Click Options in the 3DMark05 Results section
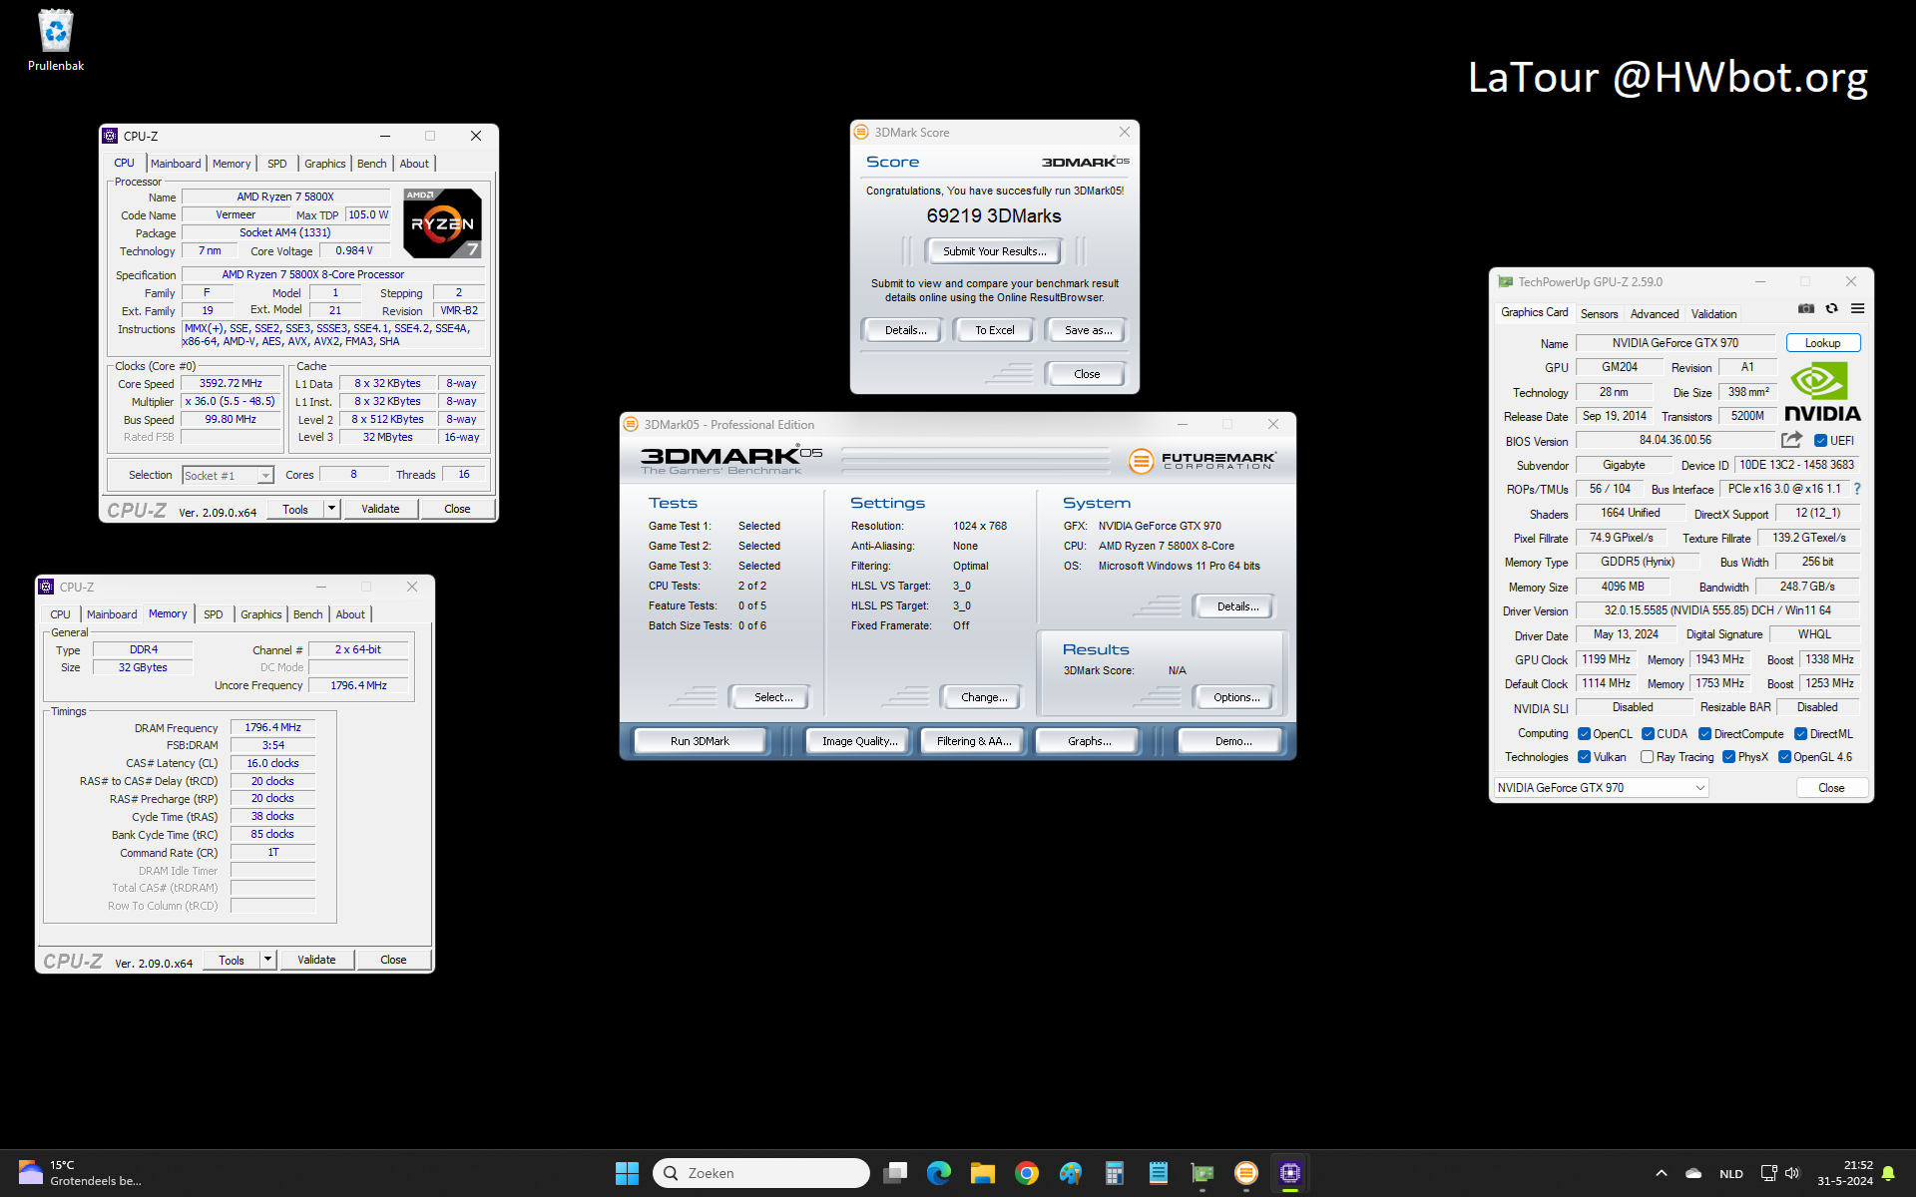1916x1197 pixels. [1236, 697]
